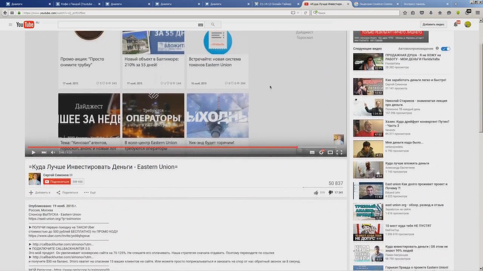The width and height of the screenshot is (483, 271).
Task: Open east union org обзор, развод video
Action: point(414,205)
